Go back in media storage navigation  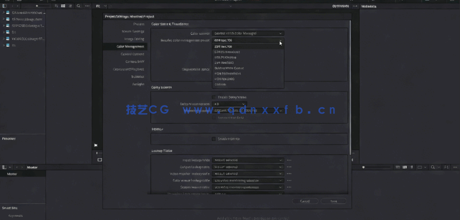pos(13,6)
